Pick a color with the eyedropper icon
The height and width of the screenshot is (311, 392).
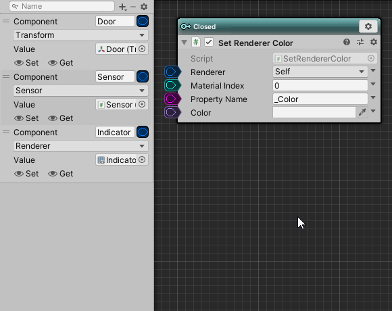[x=362, y=112]
